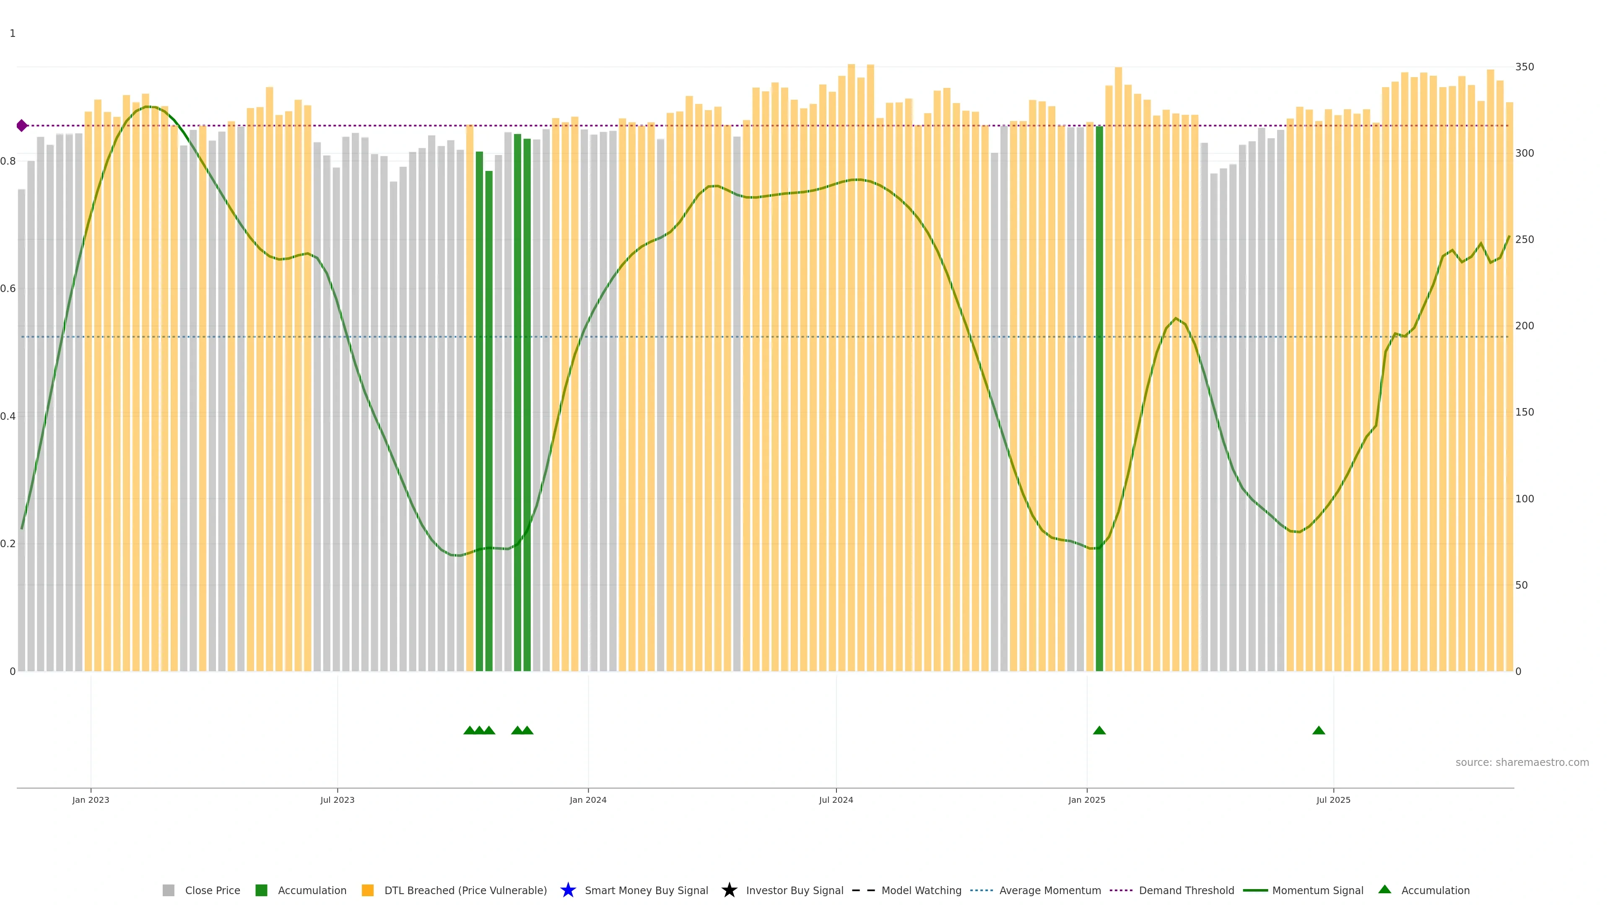Click the accumulation triangle before Jul 2025
Image resolution: width=1610 pixels, height=905 pixels.
coord(1318,730)
